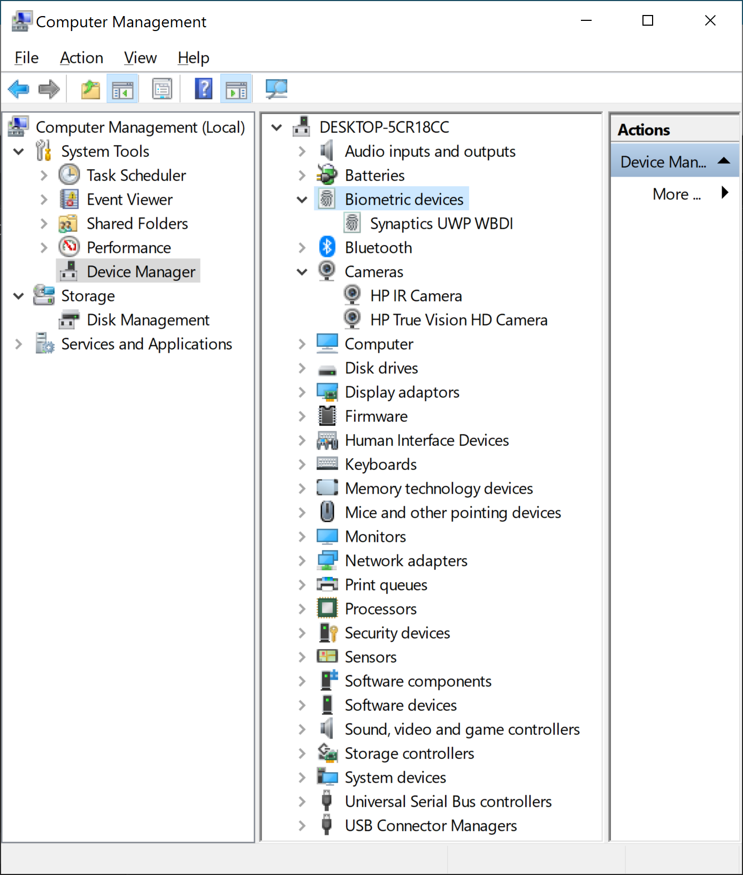Screen dimensions: 743x875
Task: Select the Synaptics UWP WBDI device
Action: tap(441, 224)
